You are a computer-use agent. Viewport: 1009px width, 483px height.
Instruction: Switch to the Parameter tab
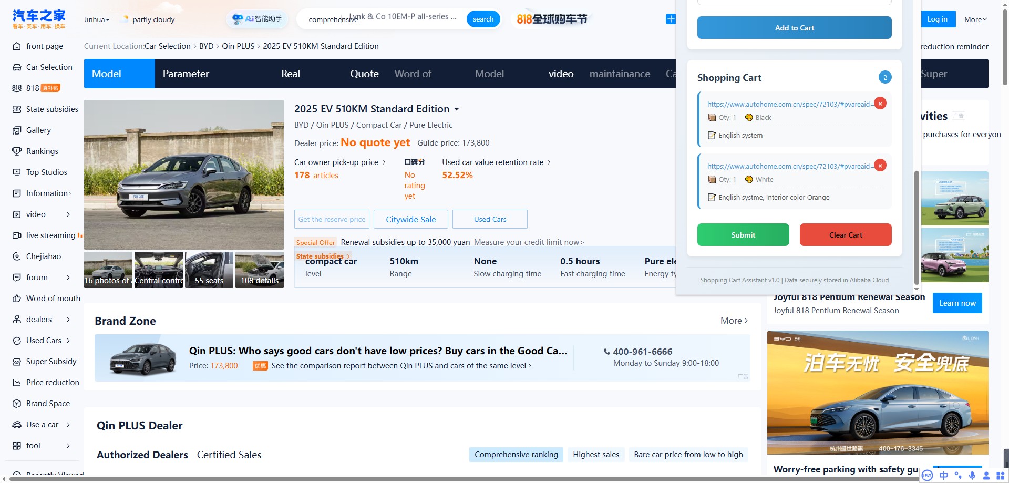(x=186, y=74)
